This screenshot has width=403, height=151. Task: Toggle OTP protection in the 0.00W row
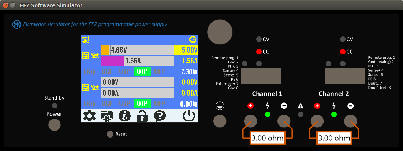142,104
